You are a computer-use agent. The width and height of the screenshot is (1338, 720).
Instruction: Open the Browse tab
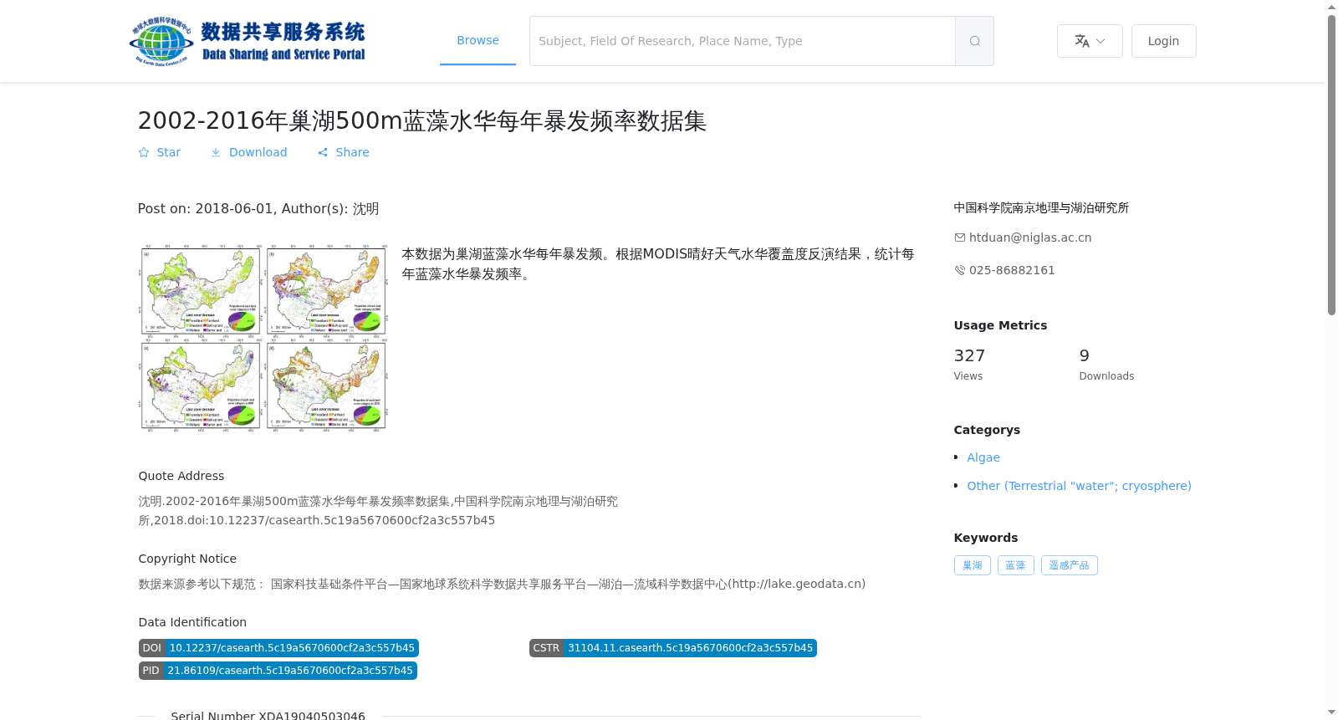(x=477, y=40)
